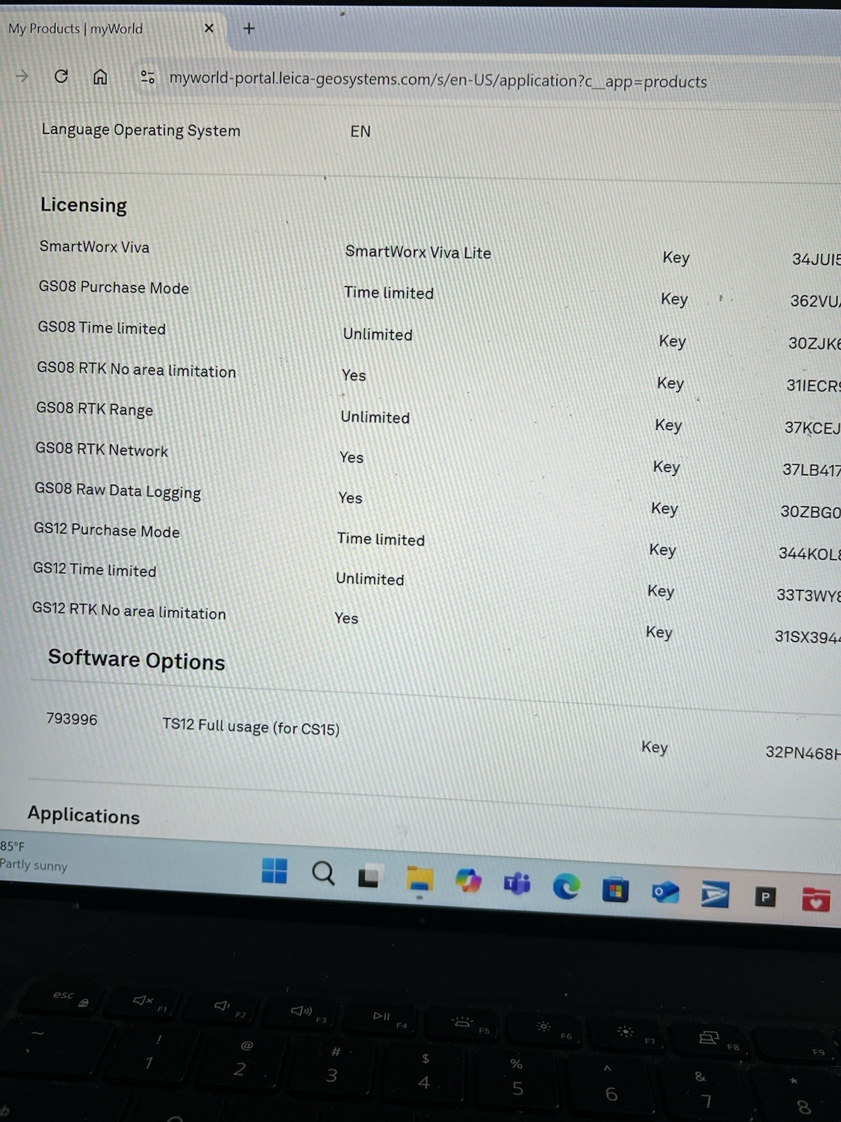Image resolution: width=841 pixels, height=1122 pixels.
Task: Select key code starting 30ZJK
Action: point(814,344)
